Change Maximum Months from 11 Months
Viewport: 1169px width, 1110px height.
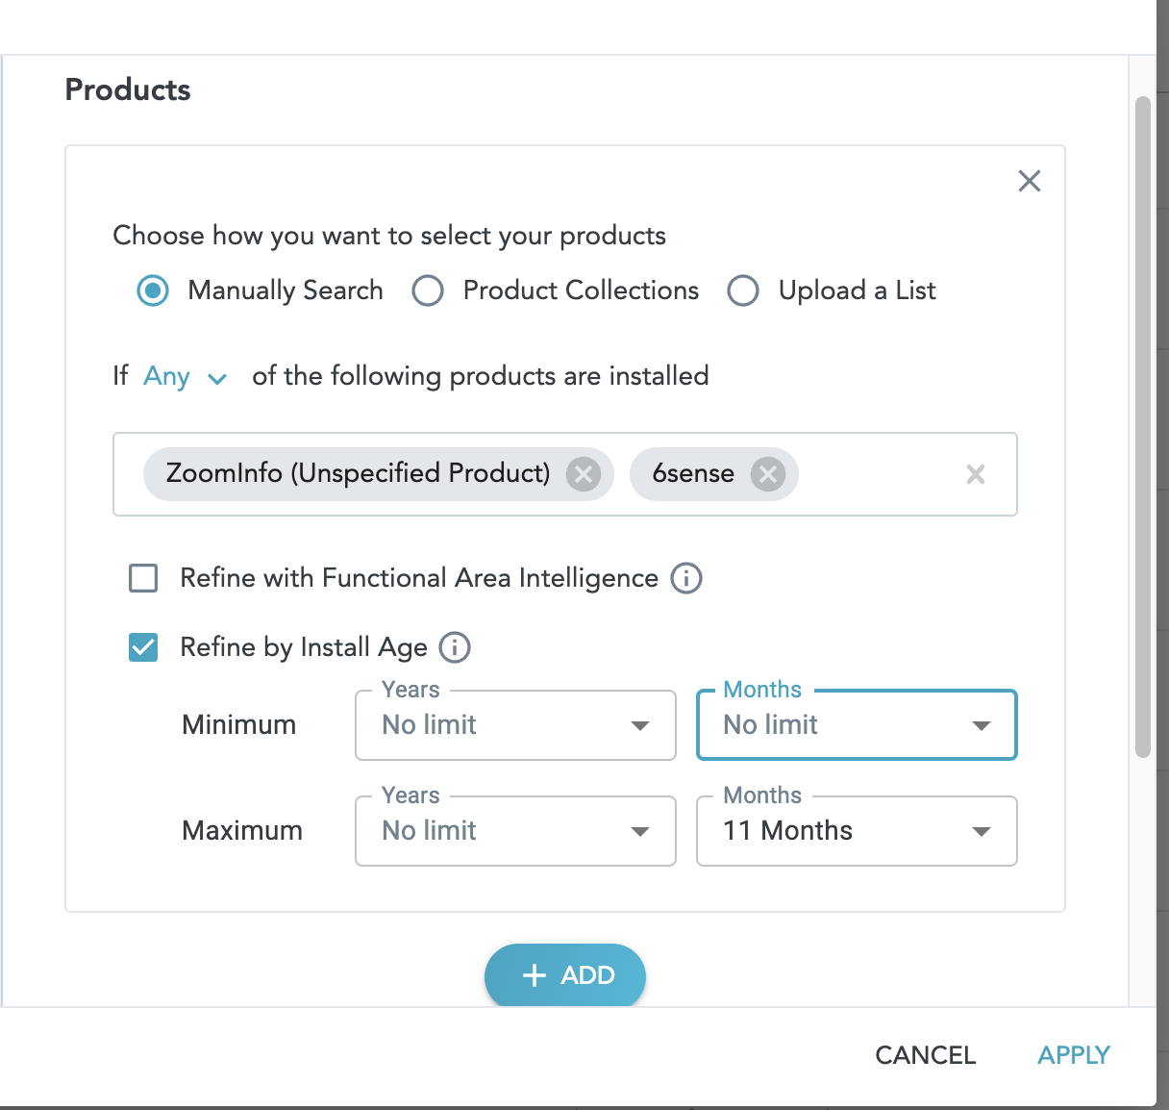pyautogui.click(x=856, y=831)
